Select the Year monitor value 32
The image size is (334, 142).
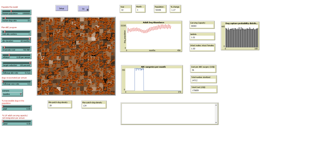point(125,10)
